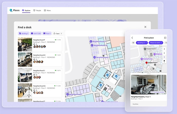
Task: Click Neighborhood F availability count 7/18
Action: point(58,40)
